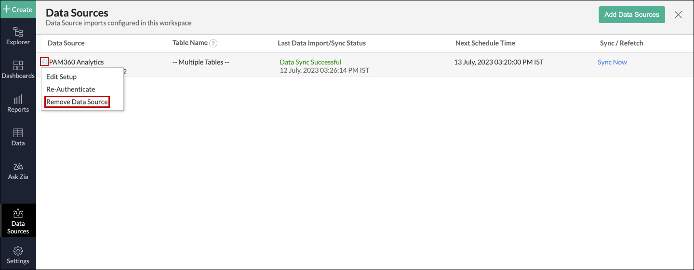Choose Edit Setup from the menu
The height and width of the screenshot is (270, 694).
click(x=61, y=77)
